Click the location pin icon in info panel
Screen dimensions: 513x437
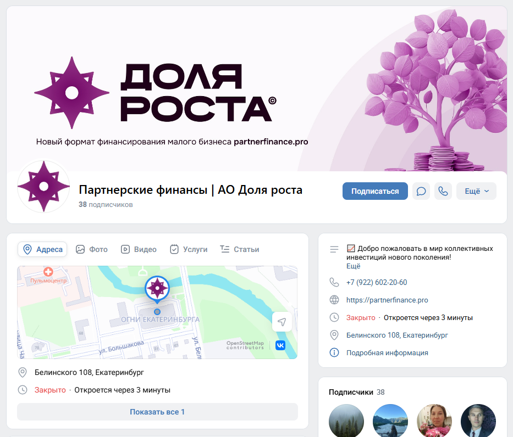click(334, 335)
